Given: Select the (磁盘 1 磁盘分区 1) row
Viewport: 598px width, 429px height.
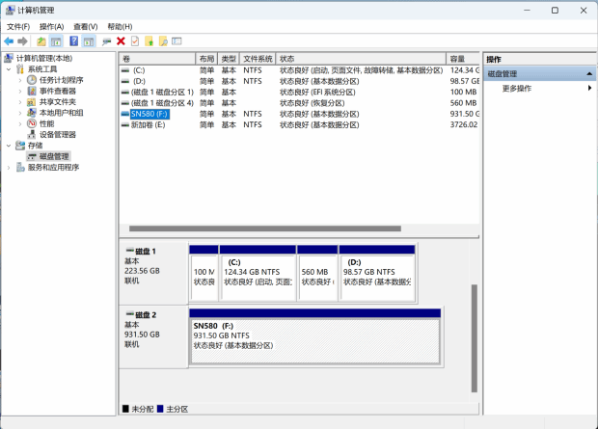Looking at the screenshot, I should click(299, 93).
